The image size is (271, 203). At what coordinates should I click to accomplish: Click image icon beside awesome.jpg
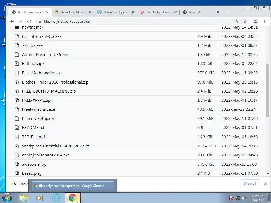(x=17, y=164)
